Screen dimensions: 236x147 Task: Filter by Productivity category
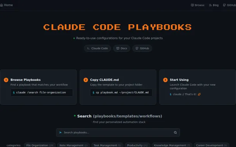(137, 145)
